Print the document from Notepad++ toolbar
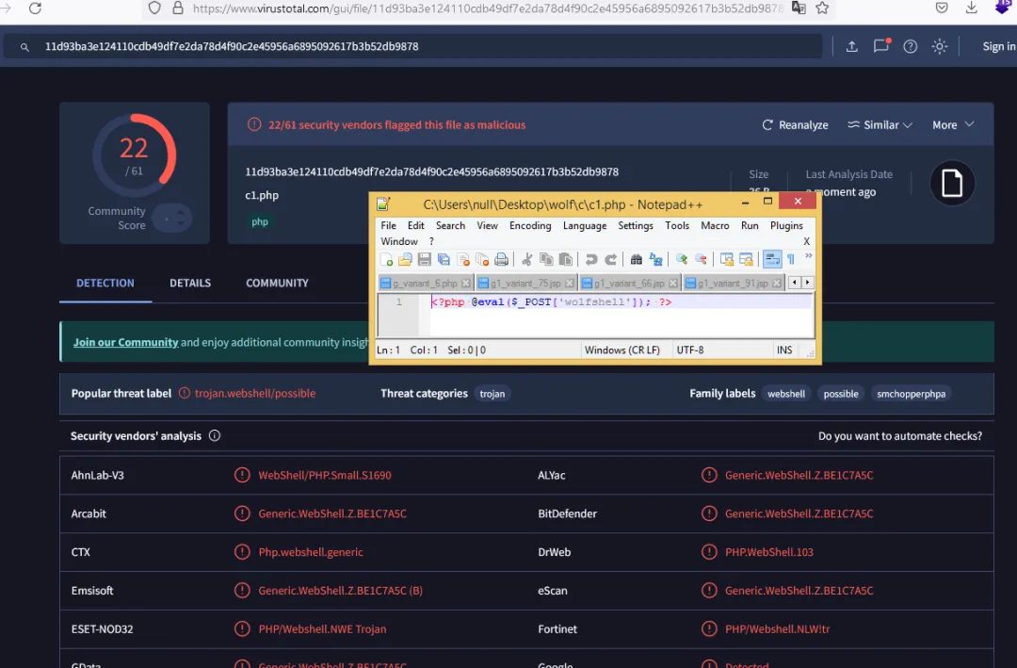Viewport: 1017px width, 668px height. 501,260
